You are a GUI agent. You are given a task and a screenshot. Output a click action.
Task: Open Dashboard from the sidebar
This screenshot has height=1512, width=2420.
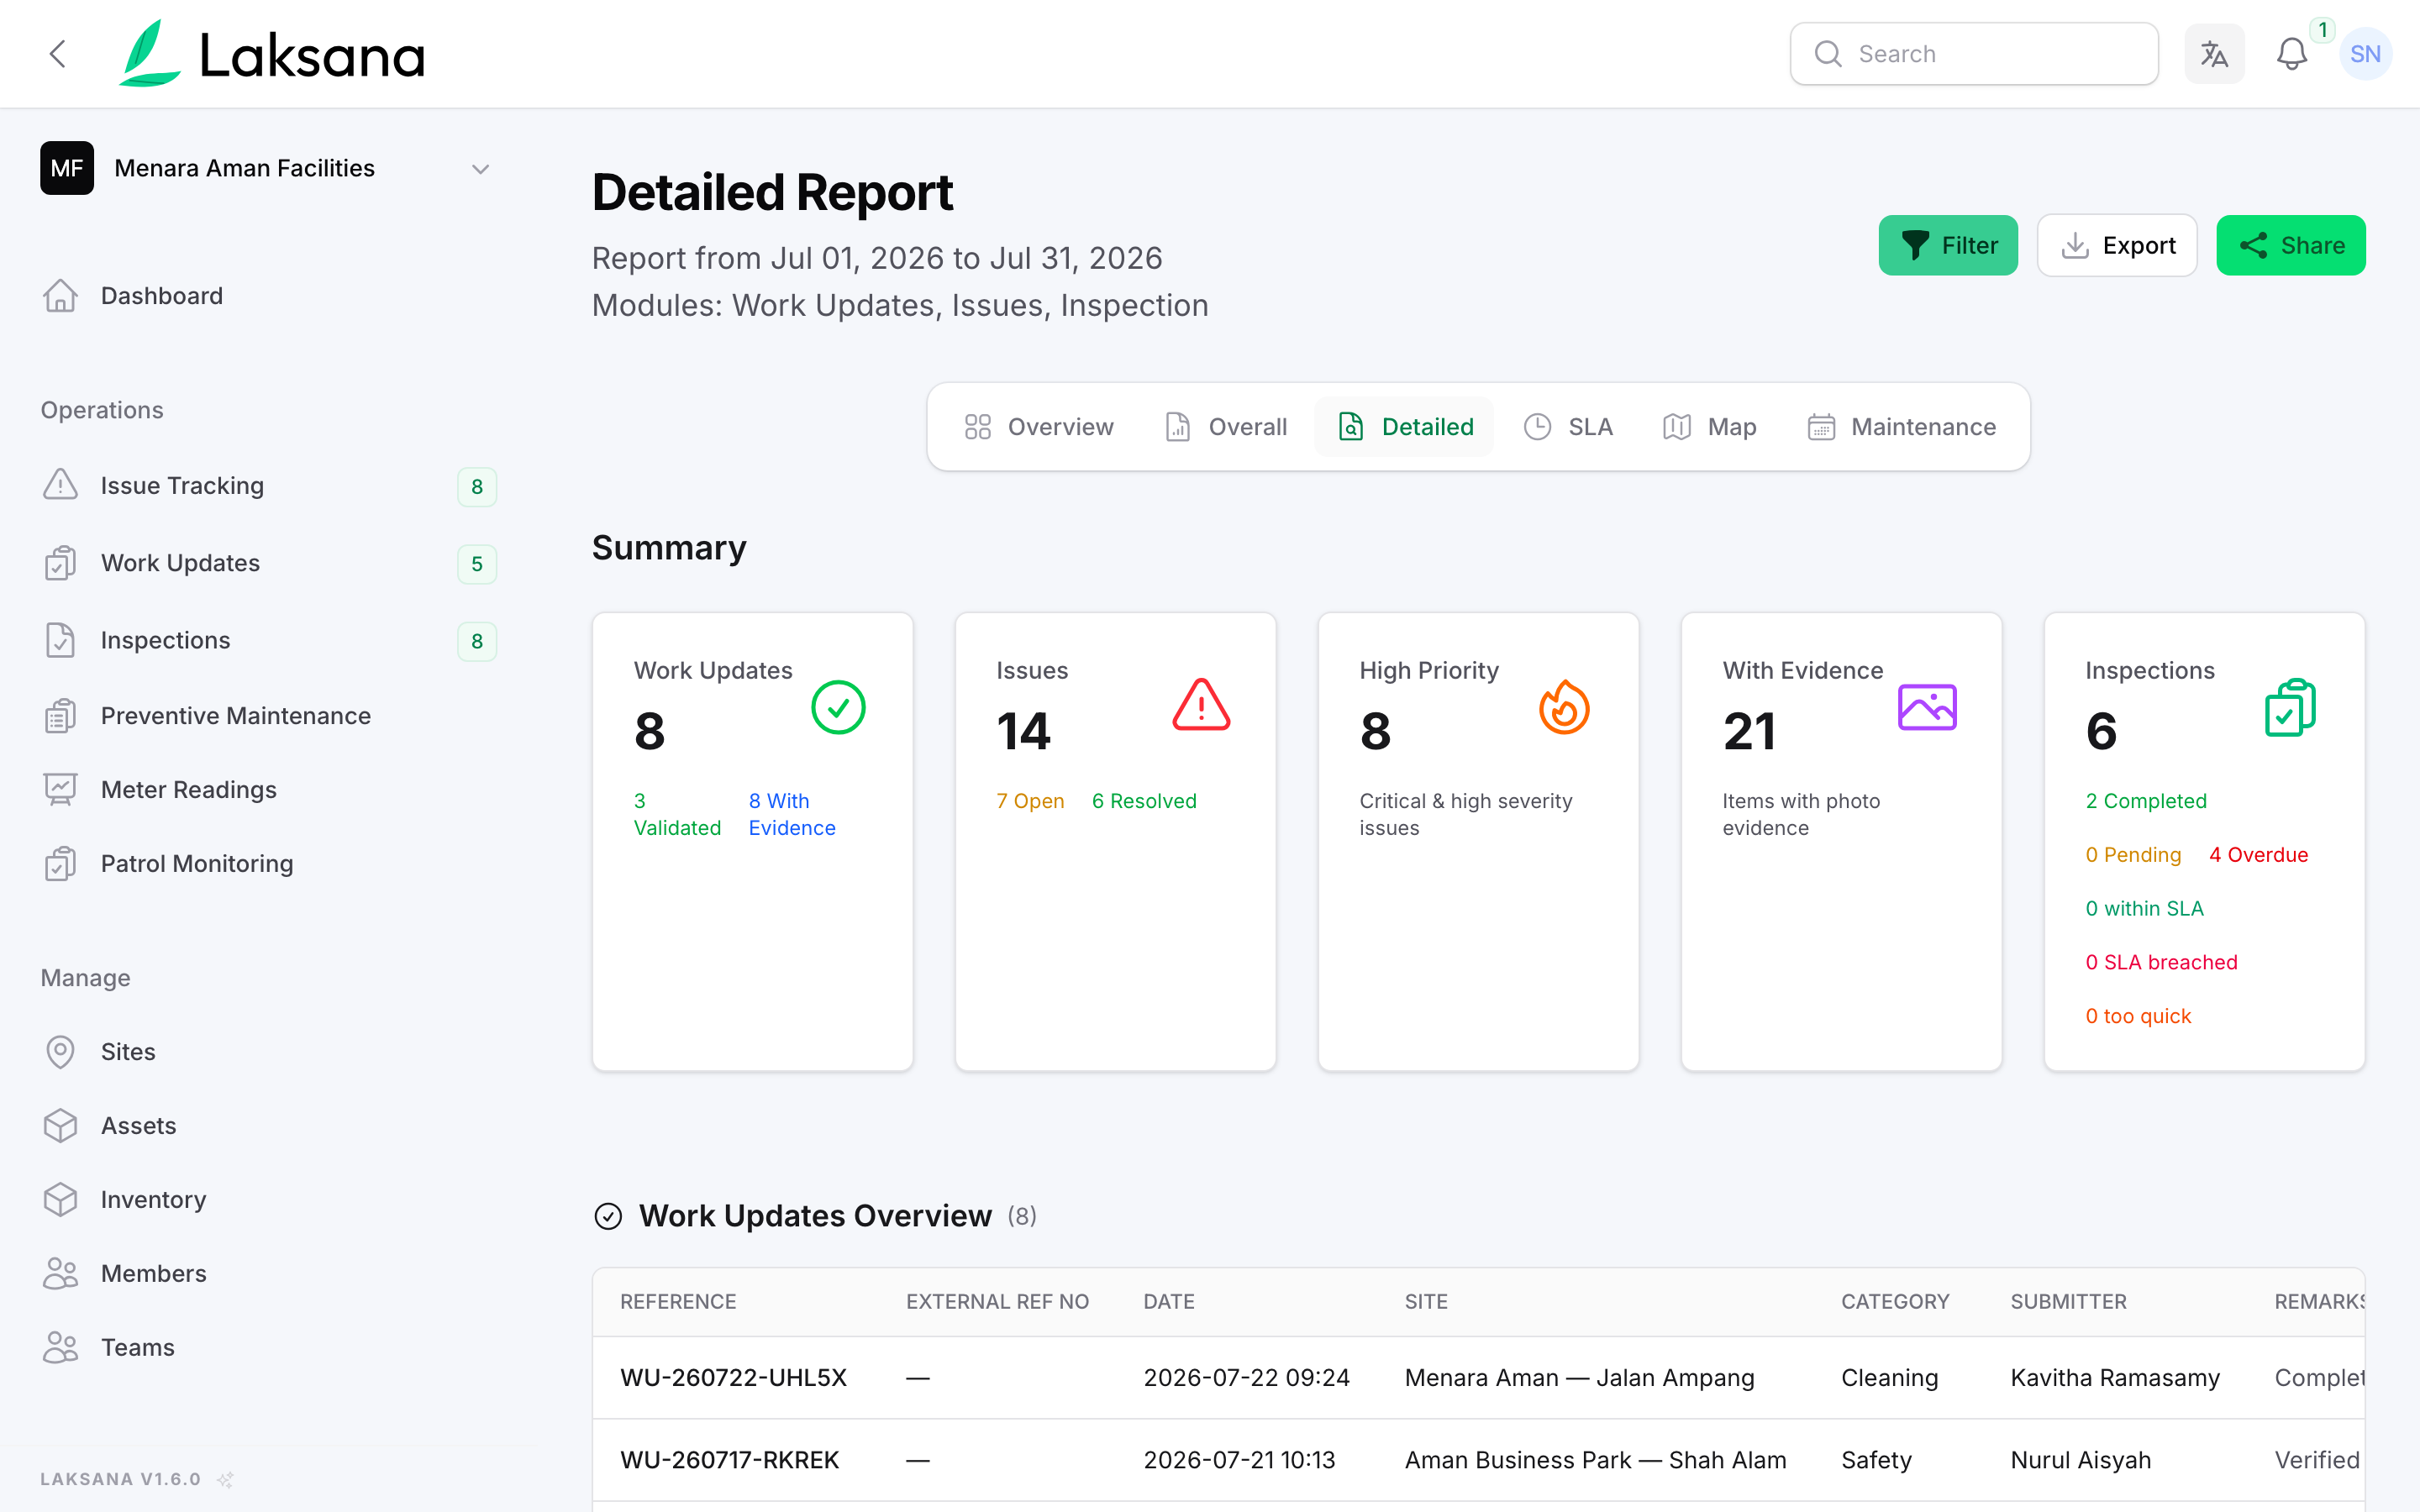162,296
